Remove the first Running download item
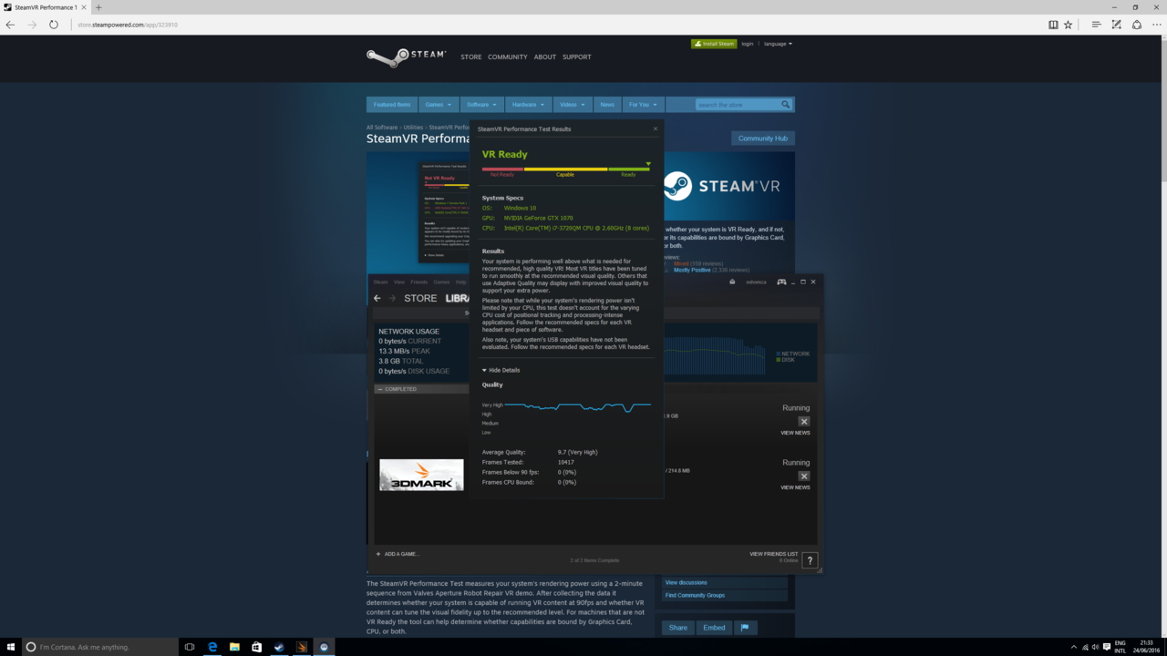The height and width of the screenshot is (656, 1167). point(804,421)
